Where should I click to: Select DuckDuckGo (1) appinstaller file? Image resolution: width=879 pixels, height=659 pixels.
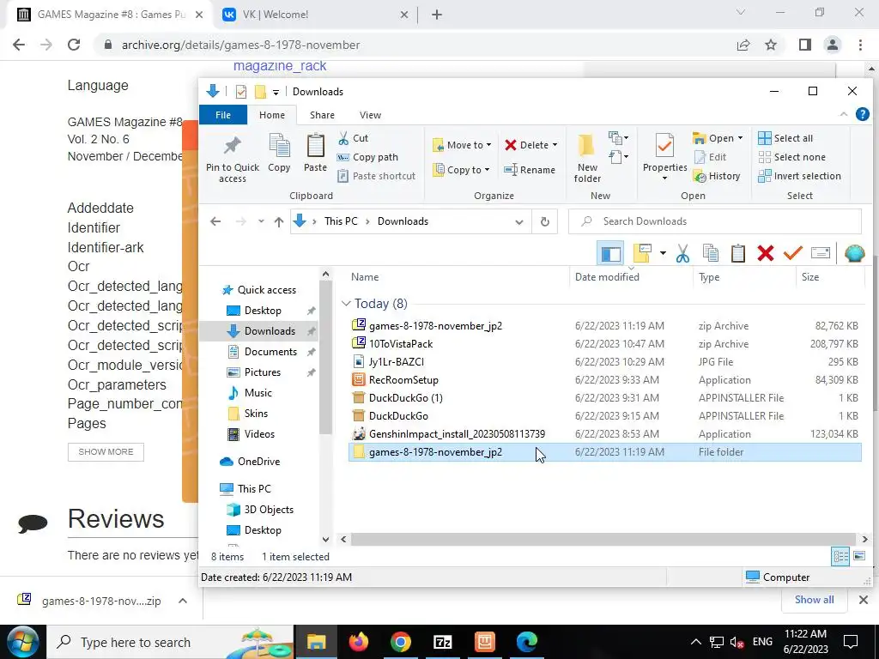tap(604, 398)
